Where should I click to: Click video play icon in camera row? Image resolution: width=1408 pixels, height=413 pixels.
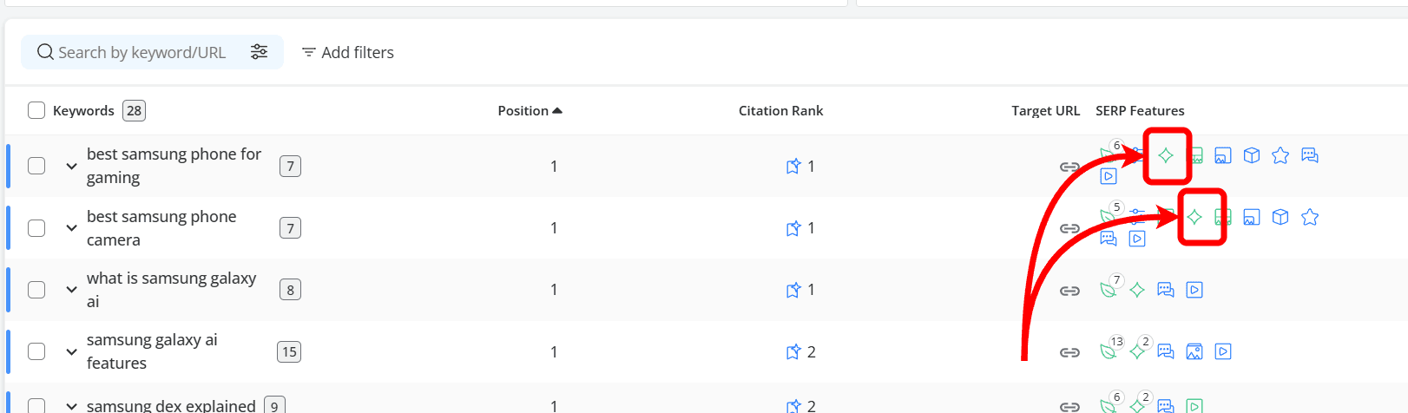pos(1137,238)
